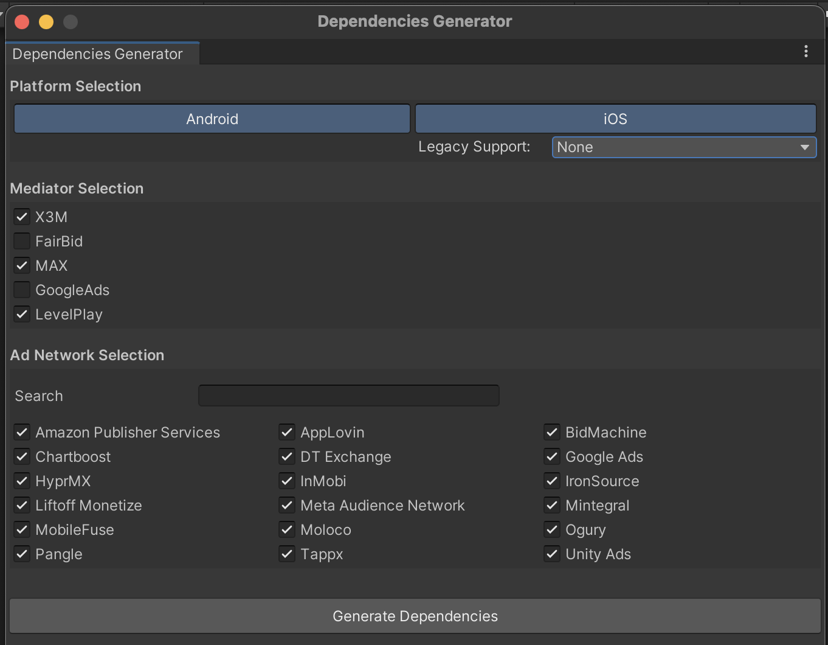828x645 pixels.
Task: Disable the HyprMX ad network
Action: coord(22,481)
